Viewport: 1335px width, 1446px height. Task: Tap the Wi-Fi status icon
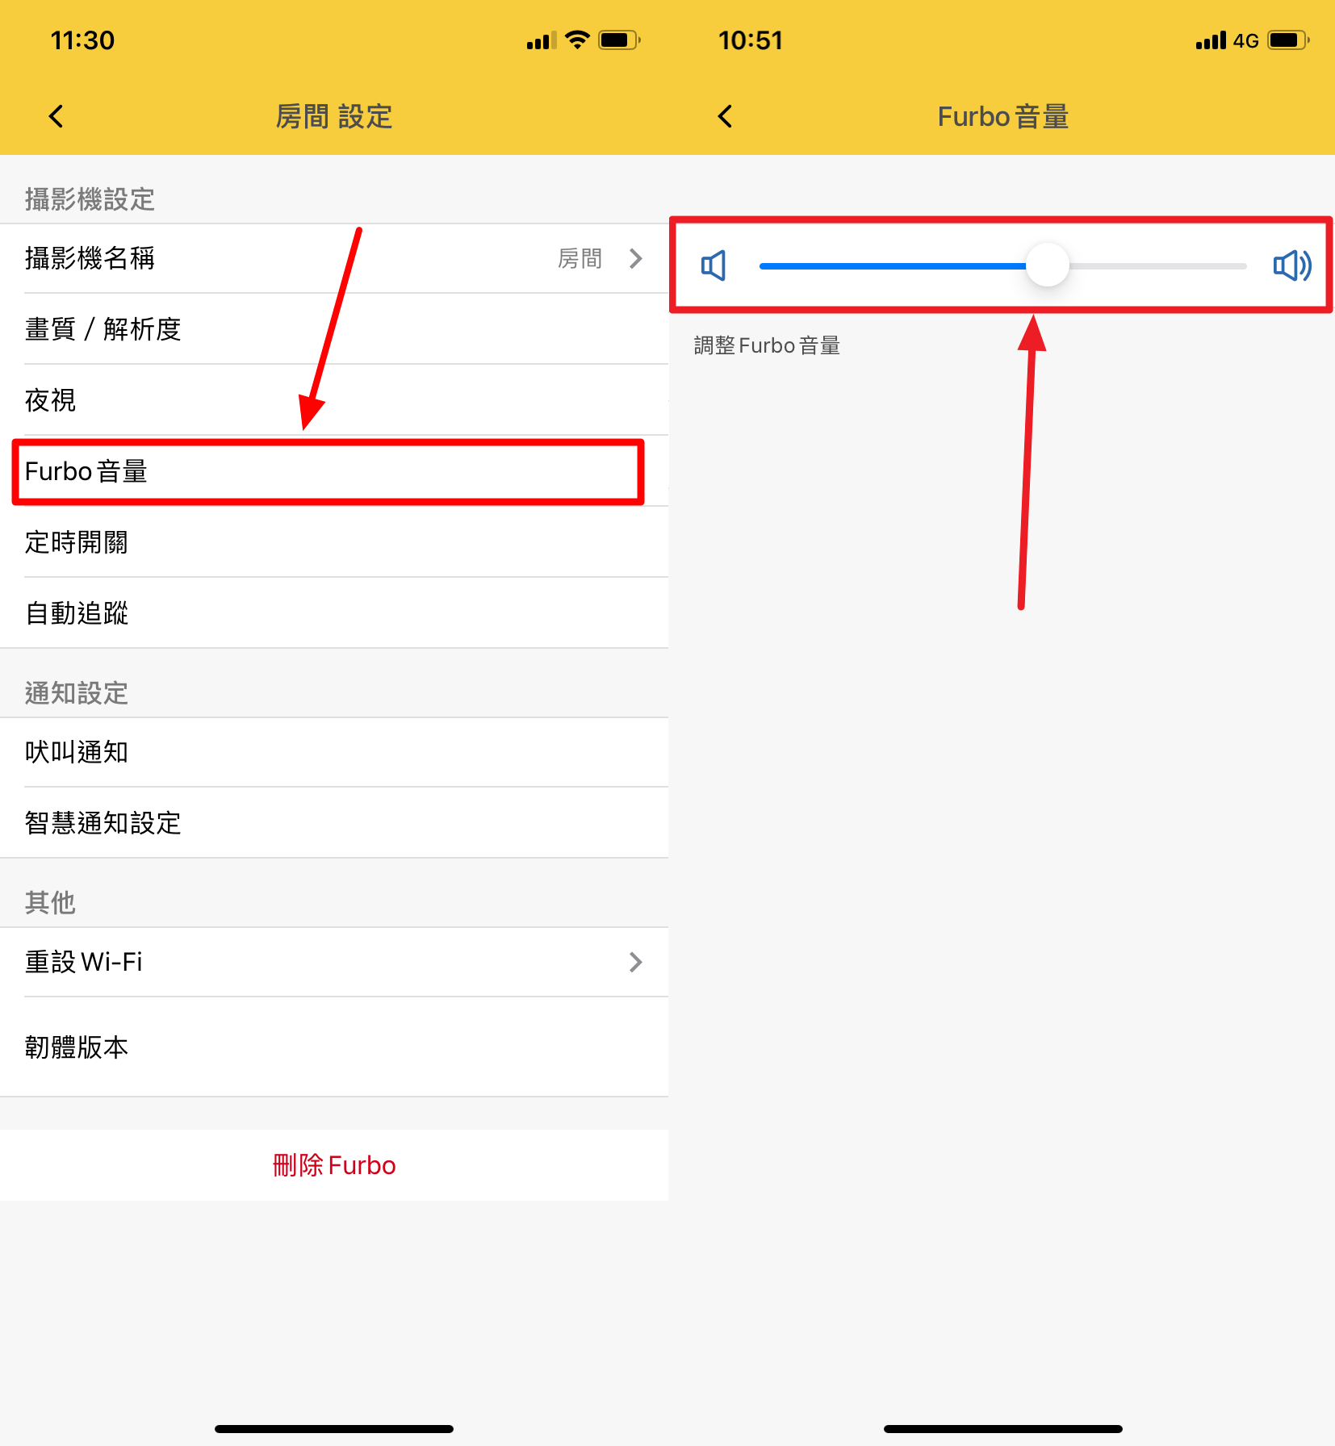577,40
